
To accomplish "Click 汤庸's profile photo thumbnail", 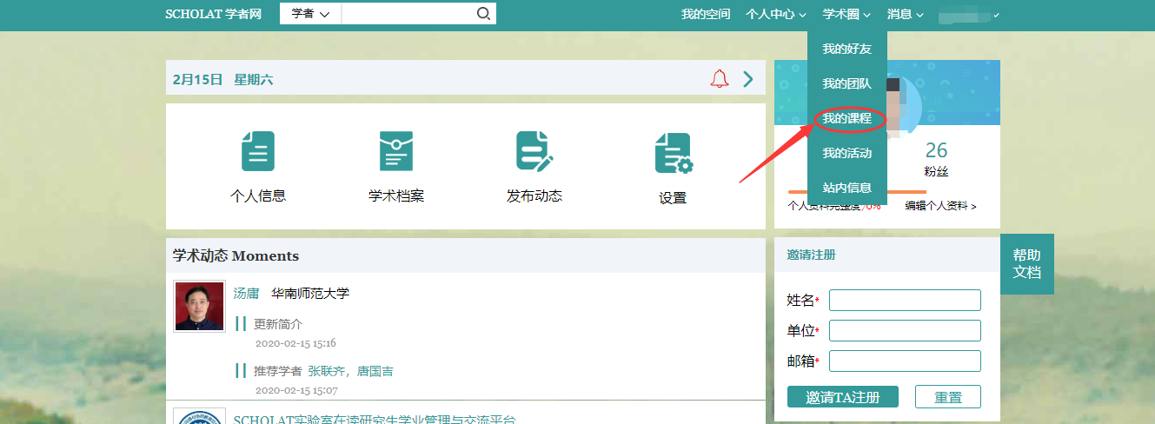I will click(x=199, y=306).
